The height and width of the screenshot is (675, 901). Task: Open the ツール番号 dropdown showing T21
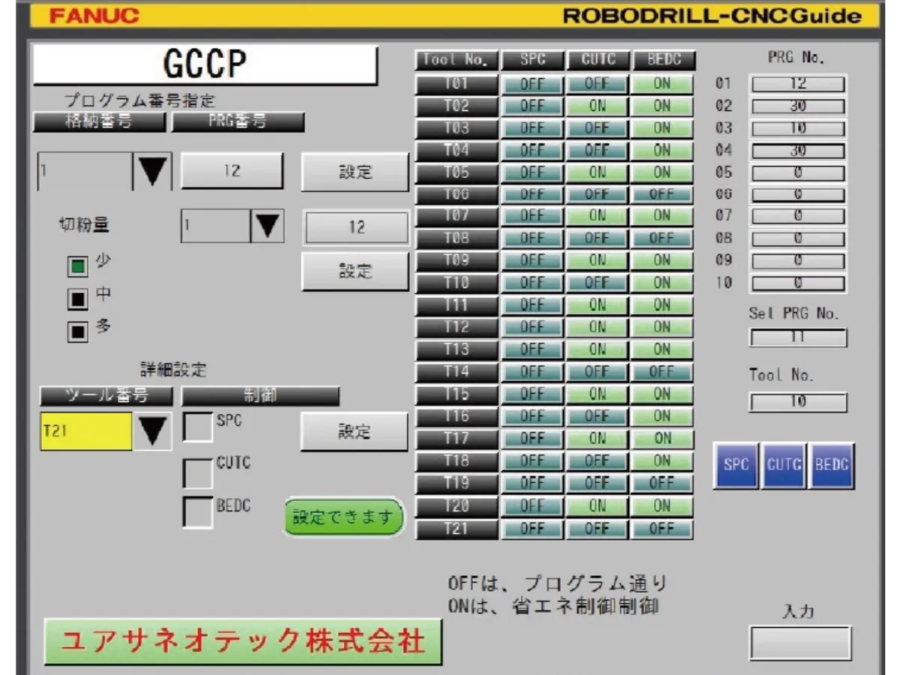(x=152, y=431)
